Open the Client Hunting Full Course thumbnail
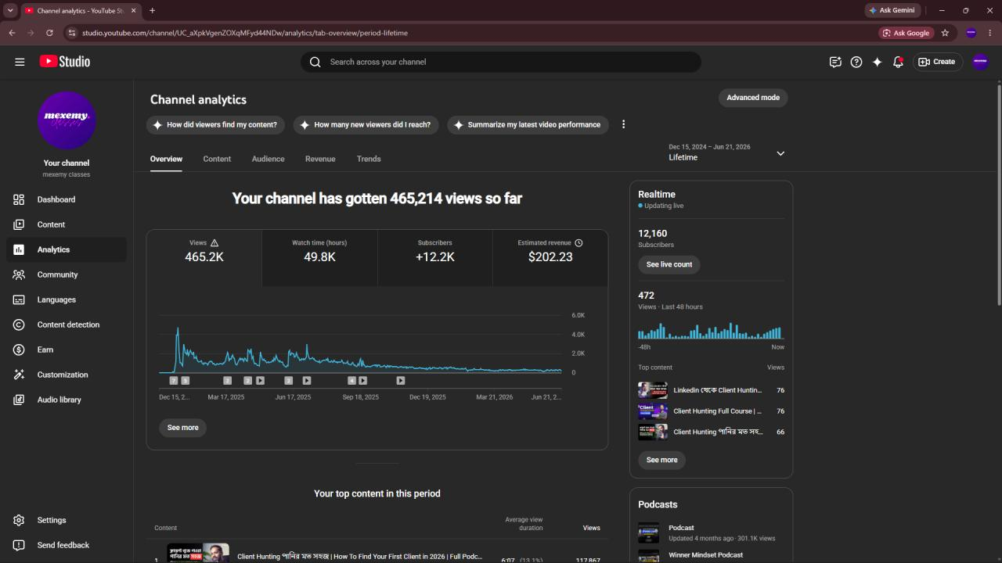The image size is (1002, 563). (653, 411)
